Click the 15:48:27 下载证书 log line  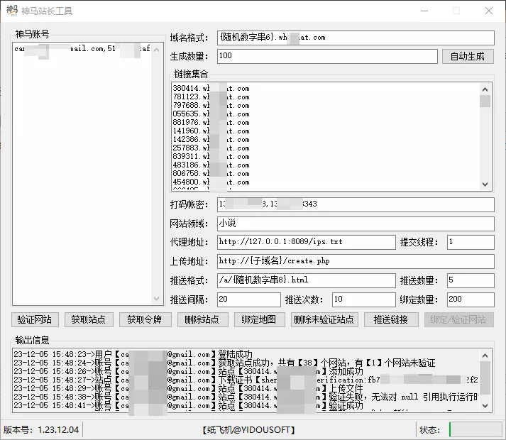coord(246,380)
